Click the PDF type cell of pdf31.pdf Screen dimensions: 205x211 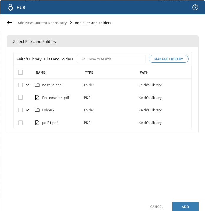pos(87,123)
